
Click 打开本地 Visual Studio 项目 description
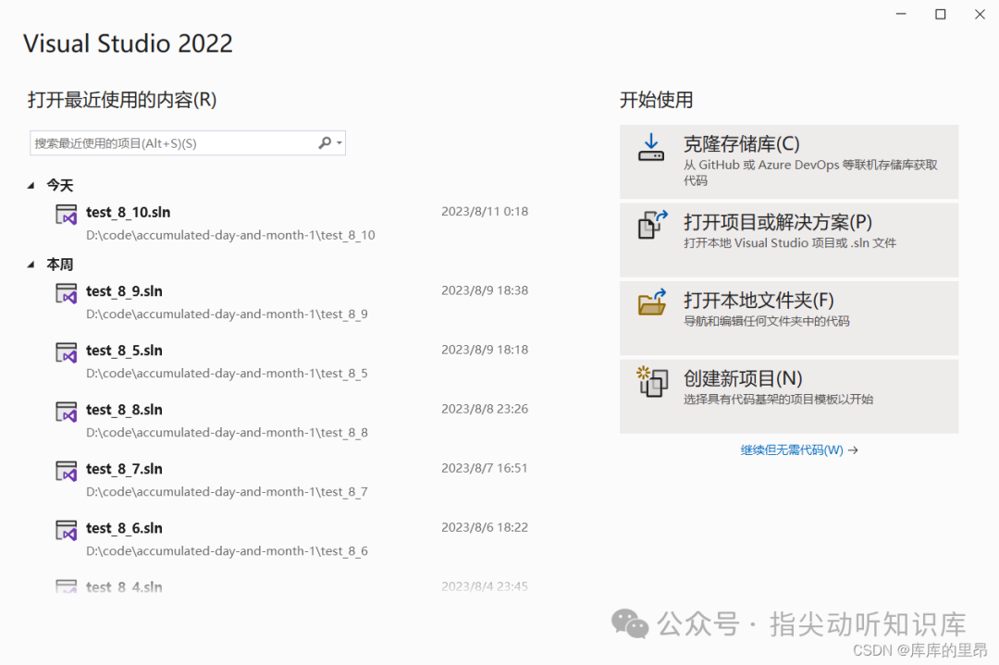pyautogui.click(x=790, y=242)
